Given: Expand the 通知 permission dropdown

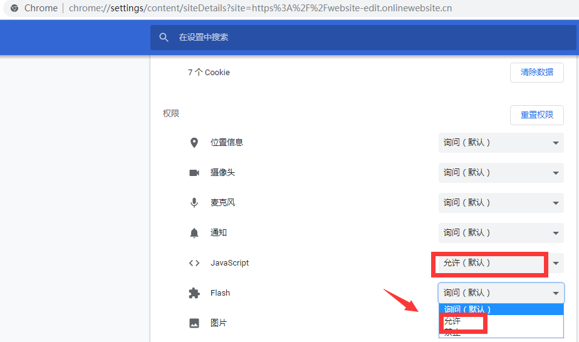Looking at the screenshot, I should (501, 233).
